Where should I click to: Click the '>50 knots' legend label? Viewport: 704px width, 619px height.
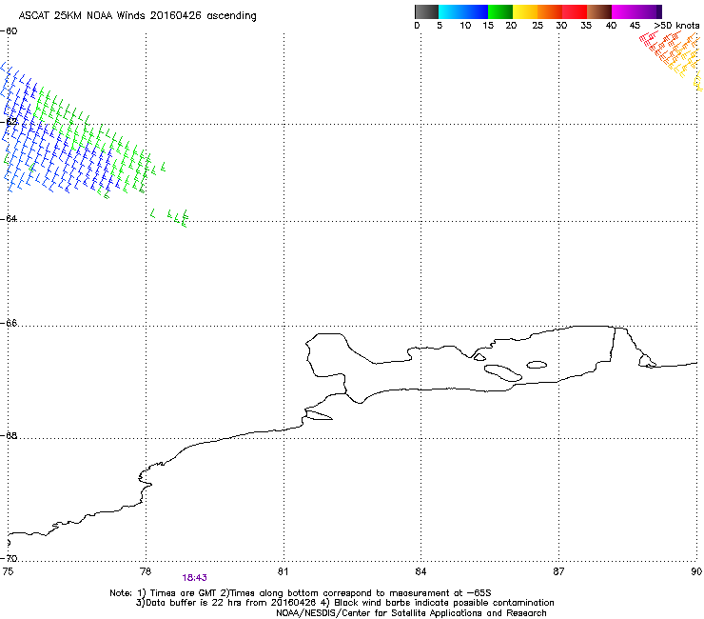click(x=676, y=26)
